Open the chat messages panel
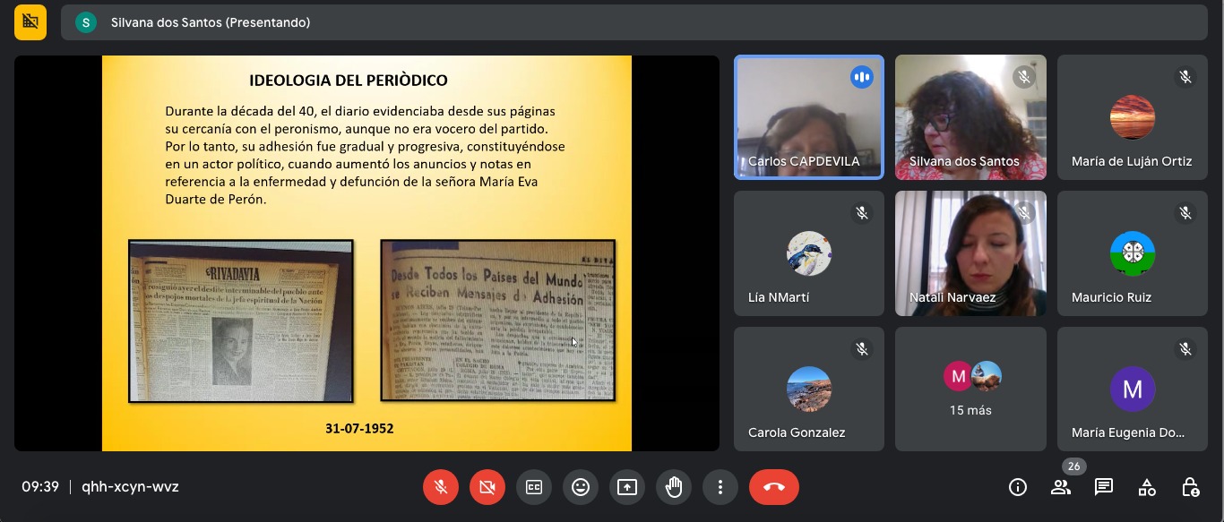The height and width of the screenshot is (522, 1224). 1104,487
